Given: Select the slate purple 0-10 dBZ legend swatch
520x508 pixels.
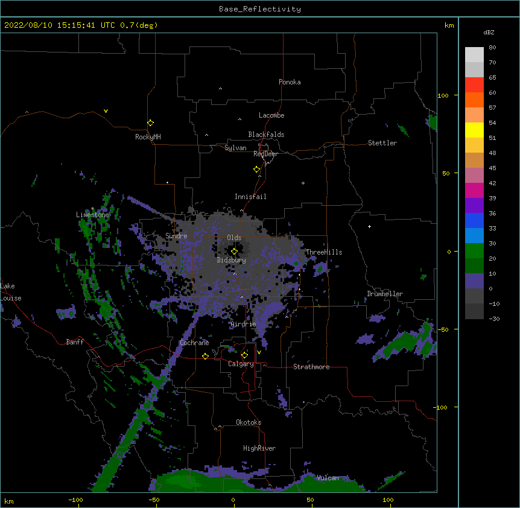Looking at the screenshot, I should click(474, 281).
